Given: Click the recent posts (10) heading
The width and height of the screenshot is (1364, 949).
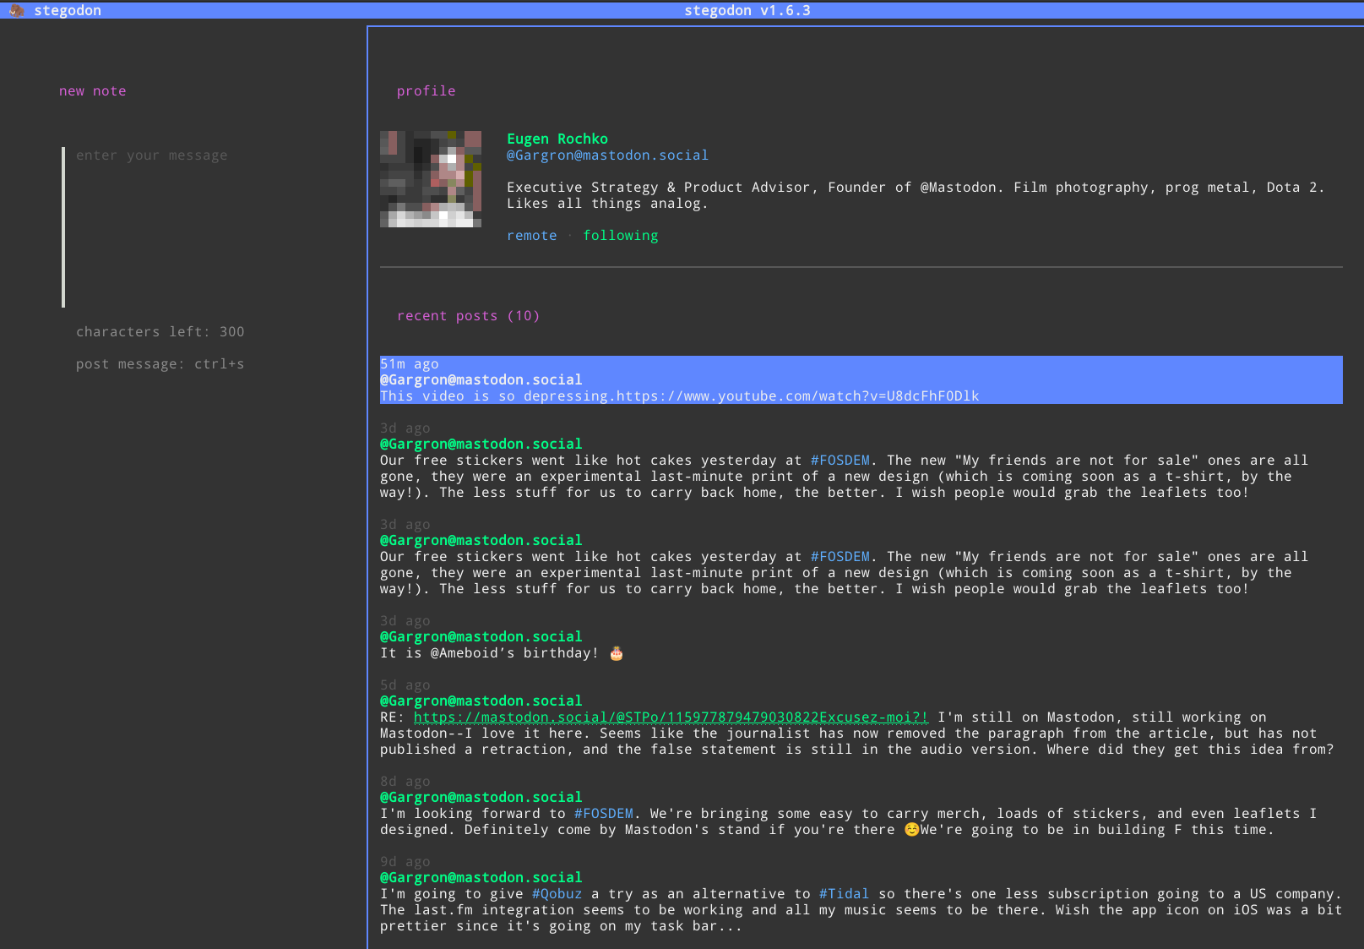Looking at the screenshot, I should [468, 316].
